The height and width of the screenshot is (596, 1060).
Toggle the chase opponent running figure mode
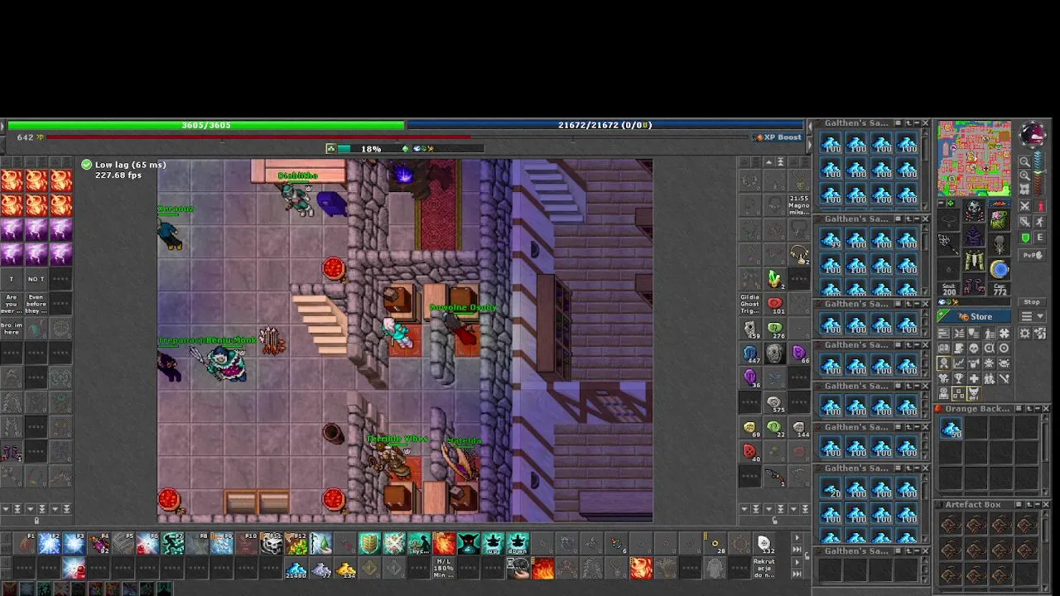pyautogui.click(x=1039, y=221)
